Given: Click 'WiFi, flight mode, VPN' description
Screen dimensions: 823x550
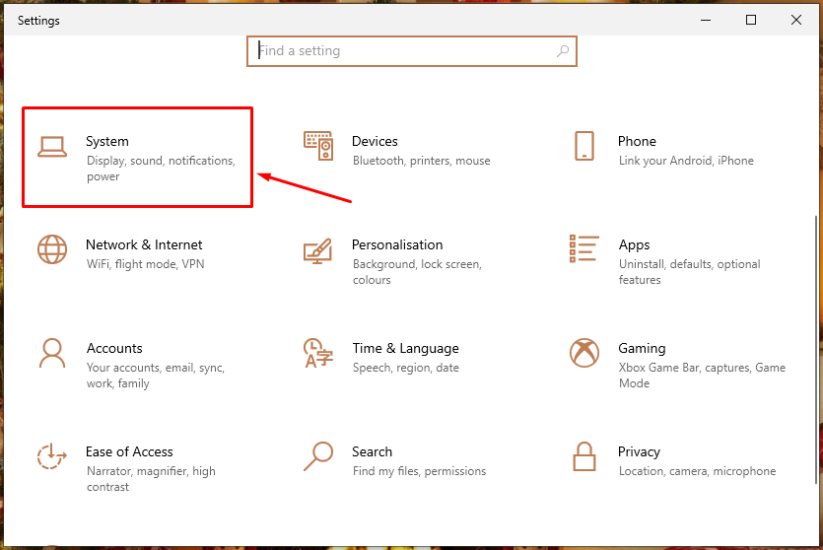Looking at the screenshot, I should click(146, 264).
